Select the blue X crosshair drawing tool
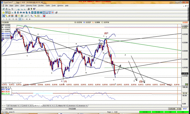190x114 pixels. tap(4, 16)
